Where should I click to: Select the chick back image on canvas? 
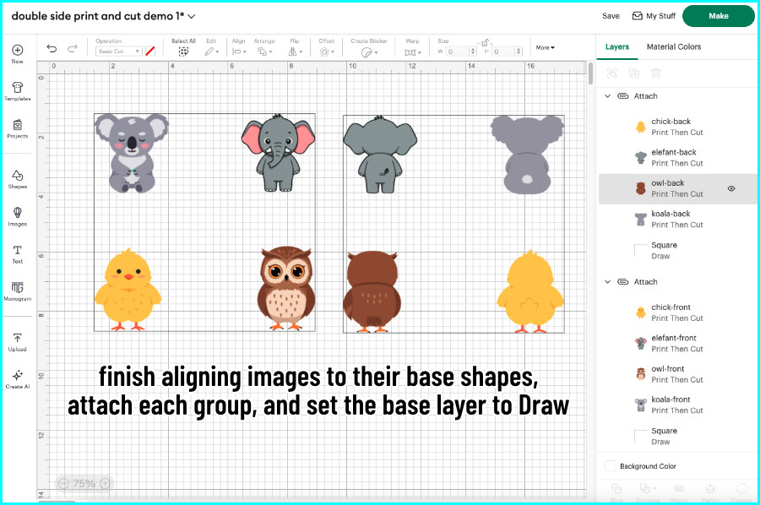point(530,291)
